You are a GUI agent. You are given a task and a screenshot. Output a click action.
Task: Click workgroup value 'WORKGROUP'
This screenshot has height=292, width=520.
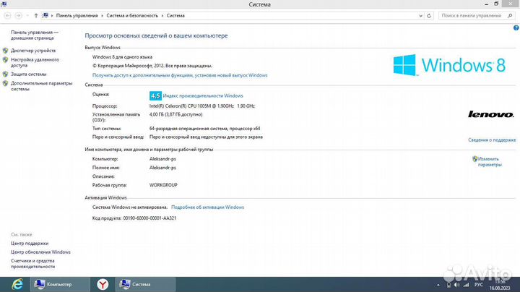coord(163,185)
